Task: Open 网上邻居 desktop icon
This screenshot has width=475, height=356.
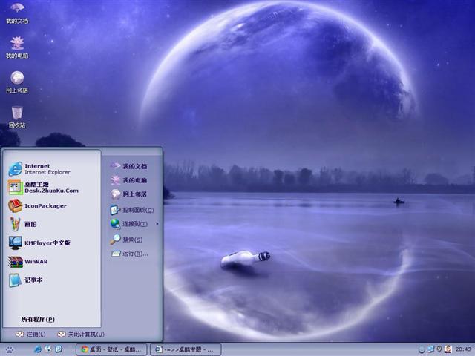Action: coord(17,81)
